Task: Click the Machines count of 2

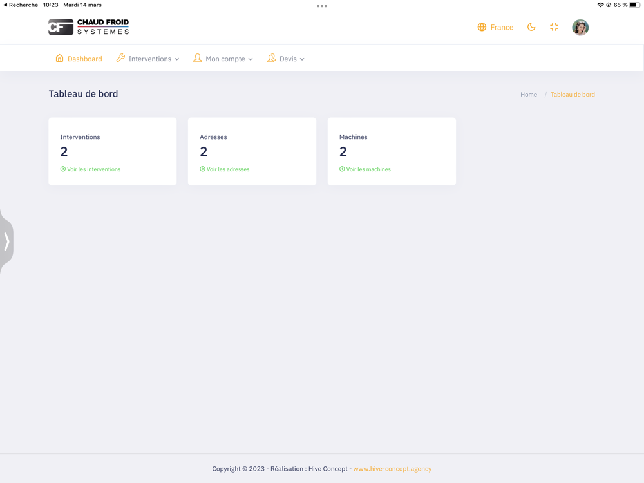Action: click(343, 152)
